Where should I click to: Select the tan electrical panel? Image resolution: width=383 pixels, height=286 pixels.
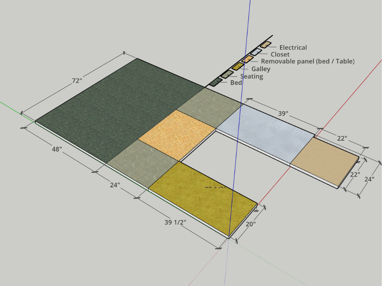click(324, 161)
